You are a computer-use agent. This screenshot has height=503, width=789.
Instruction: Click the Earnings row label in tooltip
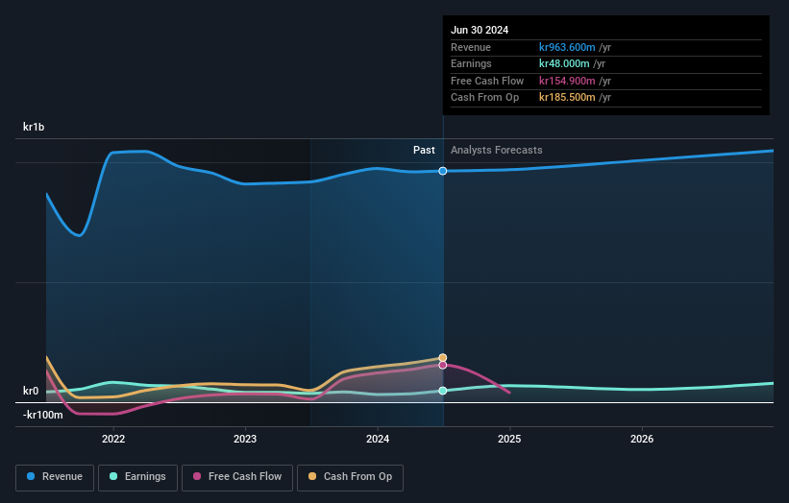(x=471, y=63)
